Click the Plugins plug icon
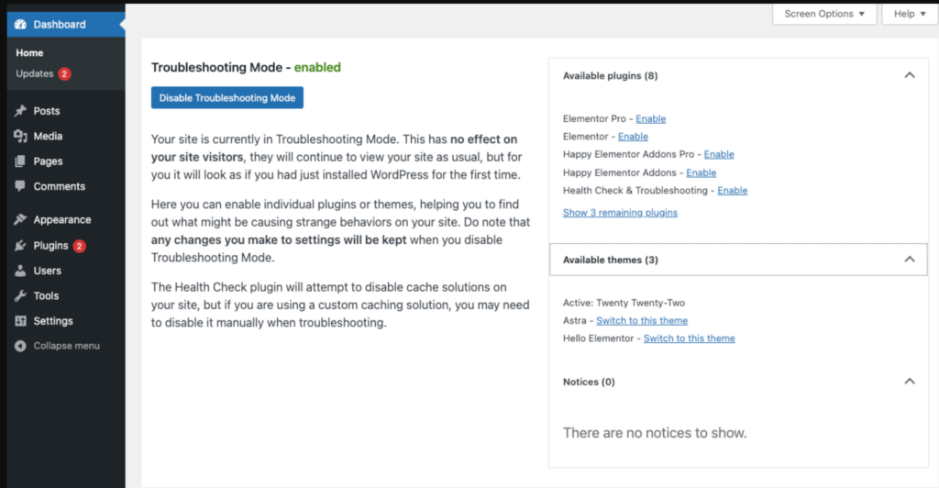 [x=20, y=246]
